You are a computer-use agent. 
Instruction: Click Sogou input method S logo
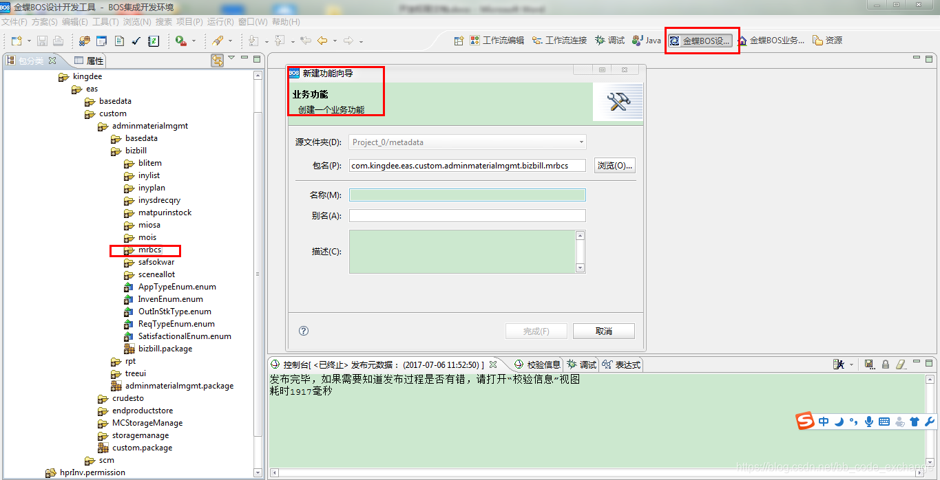[x=806, y=422]
